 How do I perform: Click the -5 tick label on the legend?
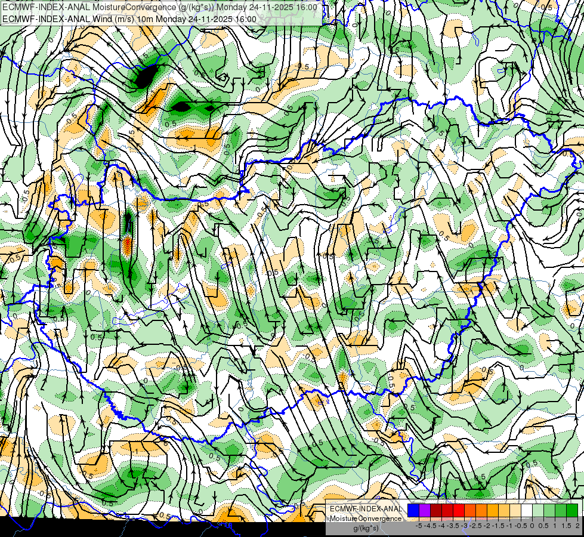point(419,526)
